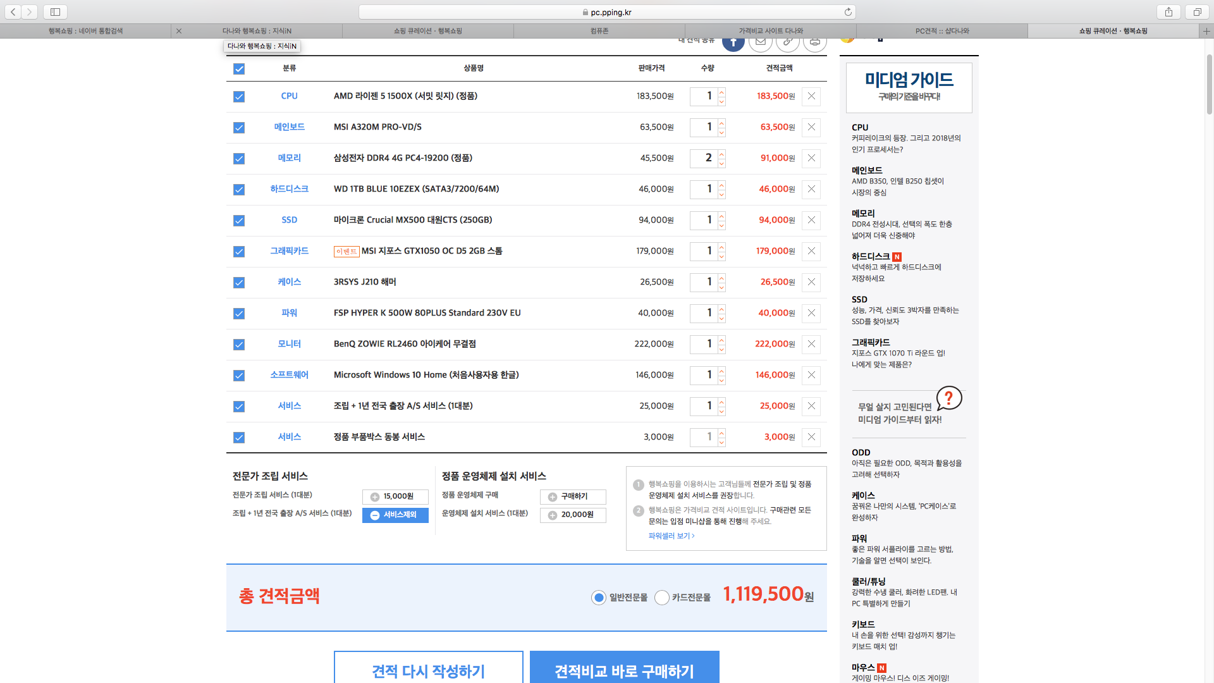Screen dimensions: 1214x683
Task: Remove the Crucial MX500 SSD row
Action: pyautogui.click(x=811, y=220)
